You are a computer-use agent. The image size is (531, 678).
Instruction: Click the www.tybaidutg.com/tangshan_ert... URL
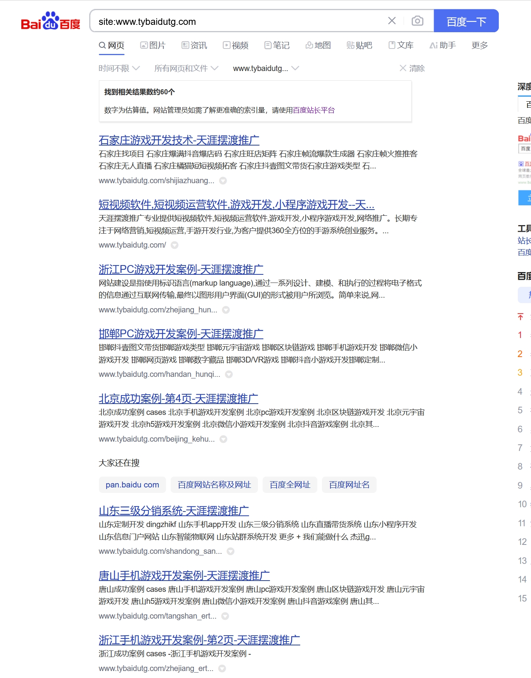point(157,616)
